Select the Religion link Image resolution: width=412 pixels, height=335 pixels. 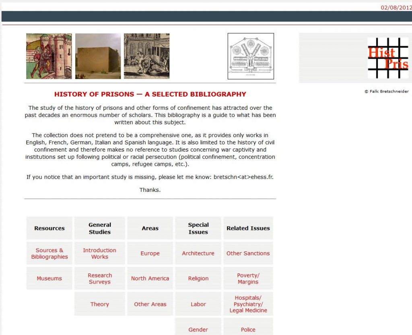198,278
